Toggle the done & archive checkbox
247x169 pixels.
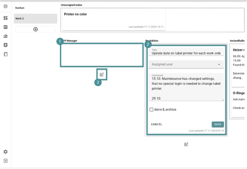[152, 109]
